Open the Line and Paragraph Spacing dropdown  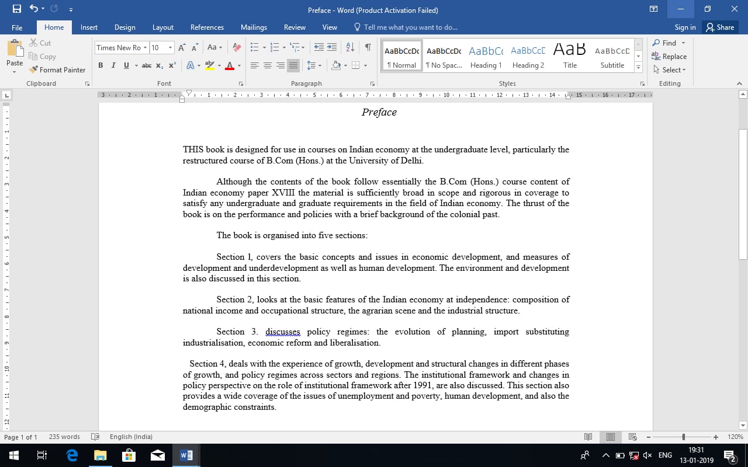[314, 65]
